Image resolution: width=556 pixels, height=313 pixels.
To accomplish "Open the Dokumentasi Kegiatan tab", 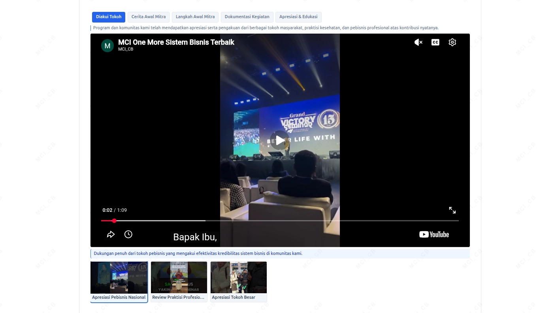I will point(247,17).
